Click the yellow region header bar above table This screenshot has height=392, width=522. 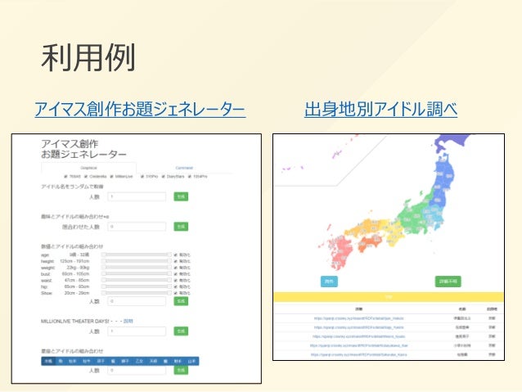(389, 297)
